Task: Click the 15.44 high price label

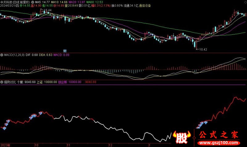Action: click(x=48, y=10)
